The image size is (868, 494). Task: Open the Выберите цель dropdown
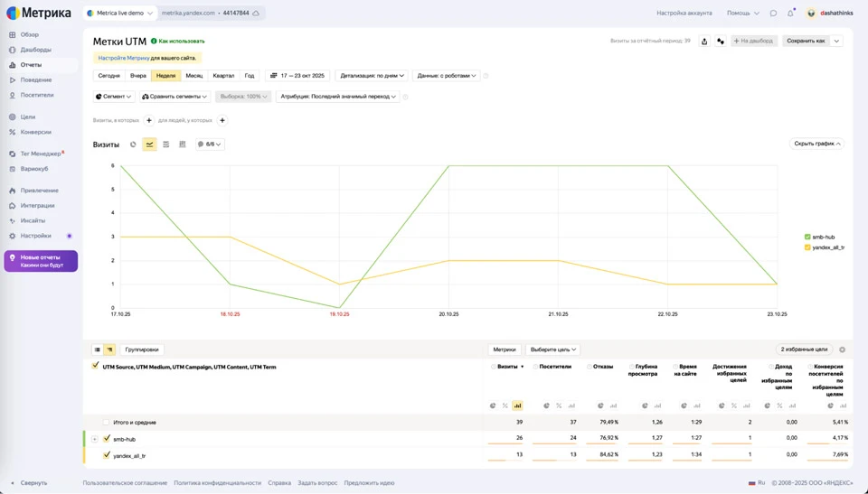[x=552, y=350]
